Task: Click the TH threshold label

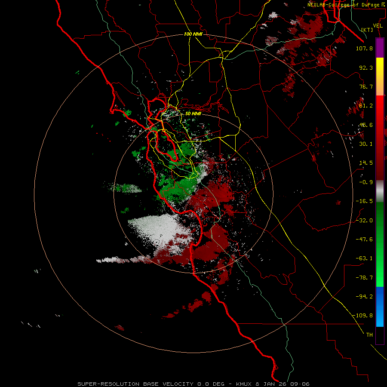Action: [369, 335]
